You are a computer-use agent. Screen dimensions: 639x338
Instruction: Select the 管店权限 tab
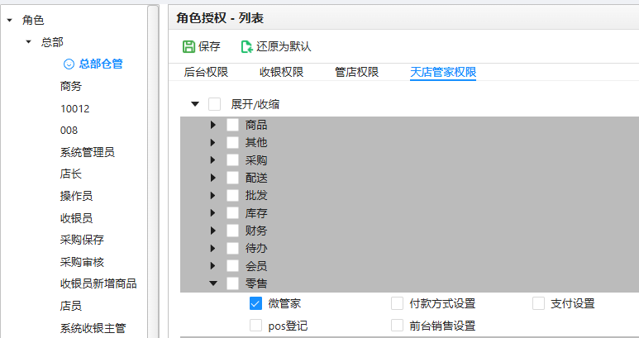tap(357, 72)
